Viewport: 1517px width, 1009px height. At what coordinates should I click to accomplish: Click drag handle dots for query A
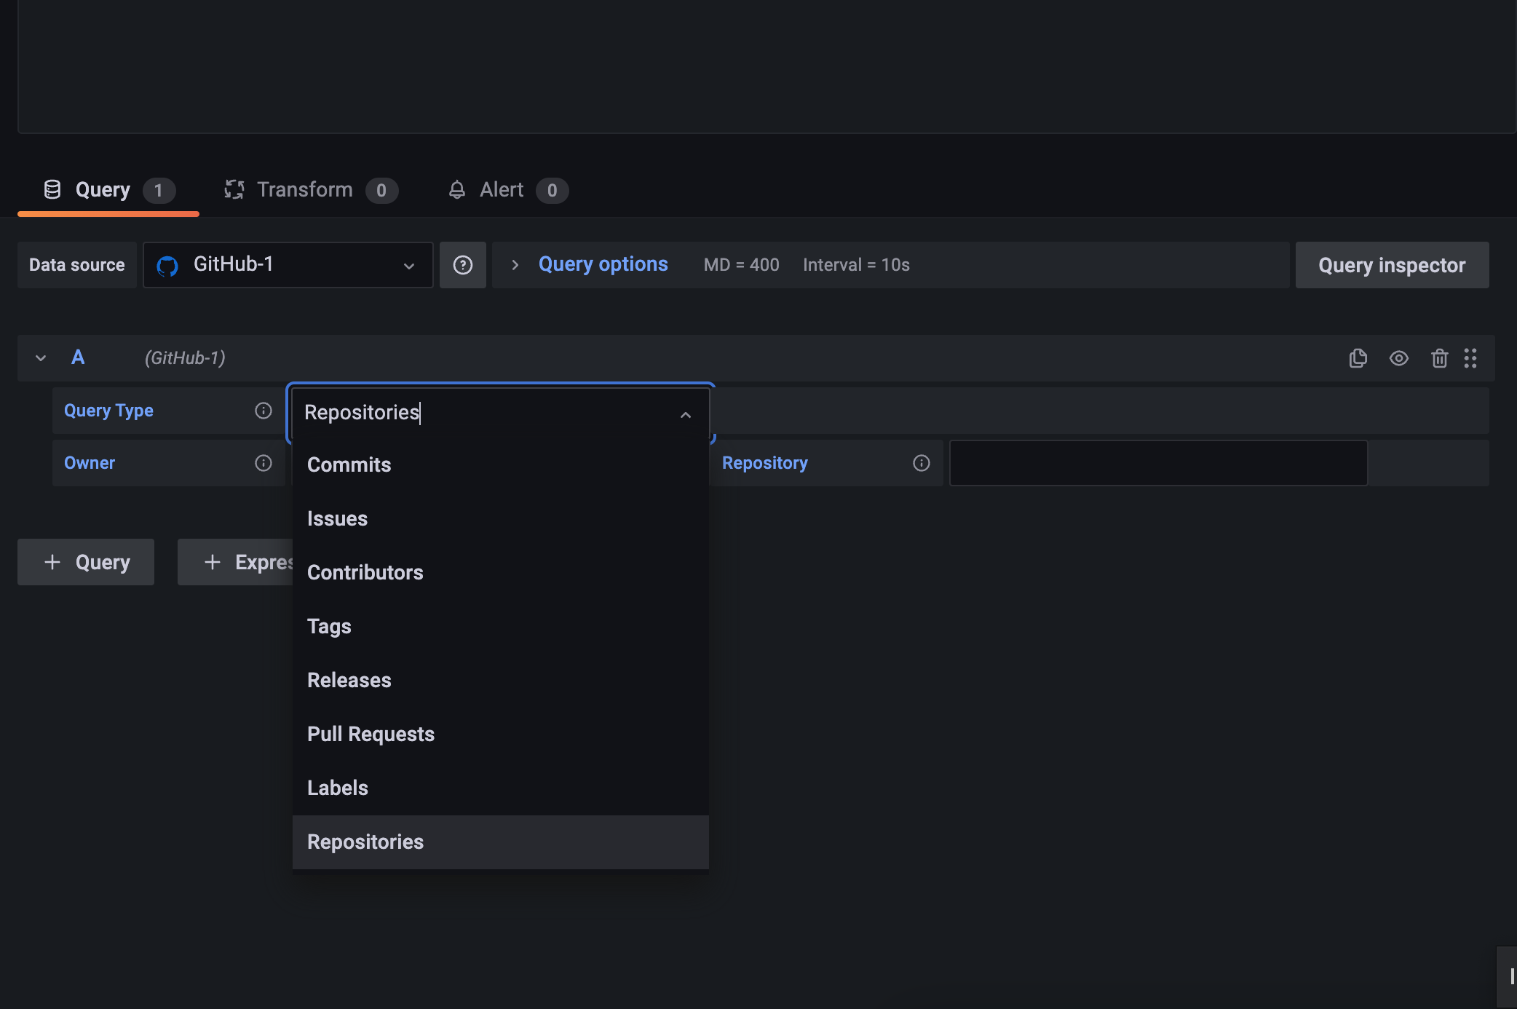click(1470, 358)
